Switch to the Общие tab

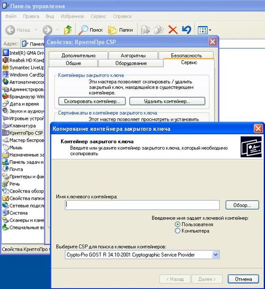(73, 63)
